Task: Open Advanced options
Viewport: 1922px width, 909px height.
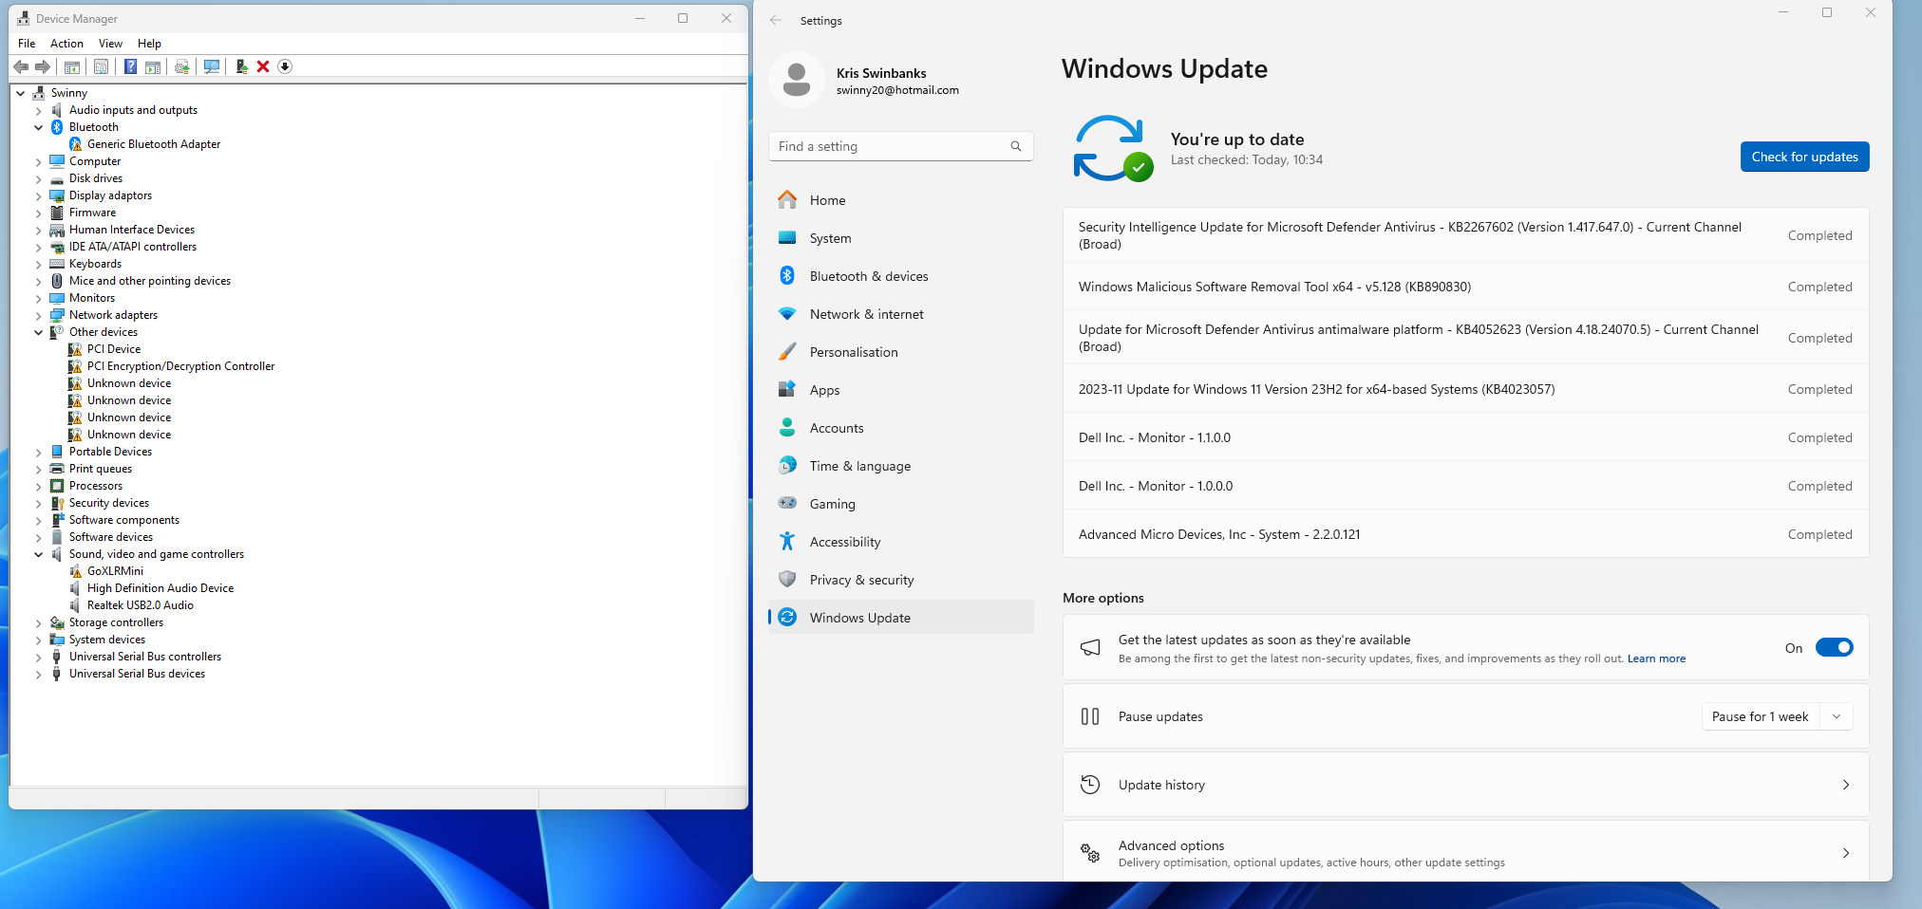Action: (1465, 853)
